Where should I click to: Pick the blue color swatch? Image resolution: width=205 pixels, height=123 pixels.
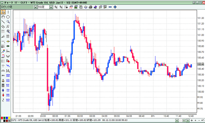pos(7,118)
